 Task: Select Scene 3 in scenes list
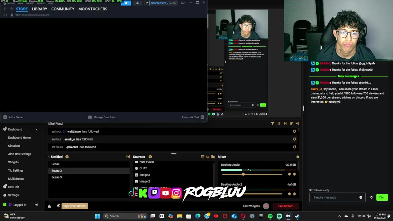(x=89, y=177)
